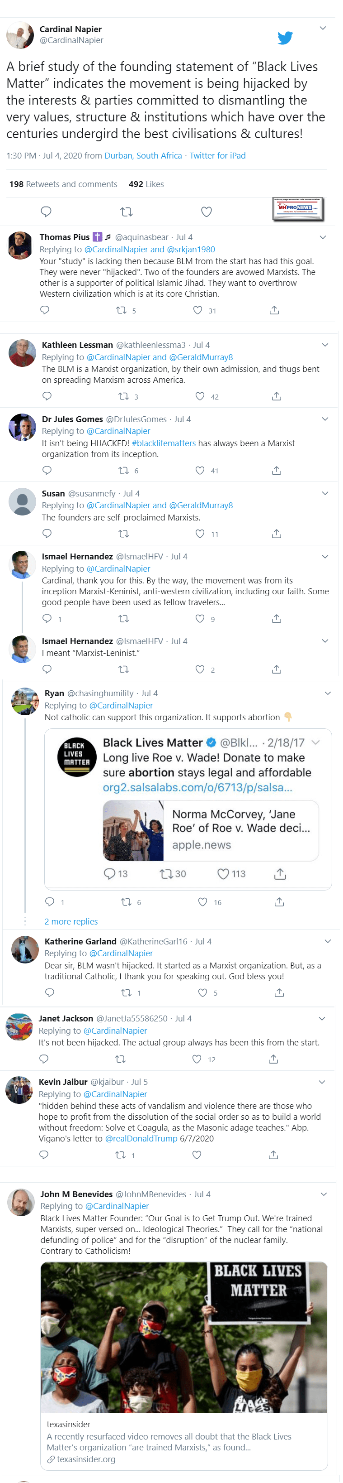Click the Twitter bird logo

pyautogui.click(x=285, y=38)
